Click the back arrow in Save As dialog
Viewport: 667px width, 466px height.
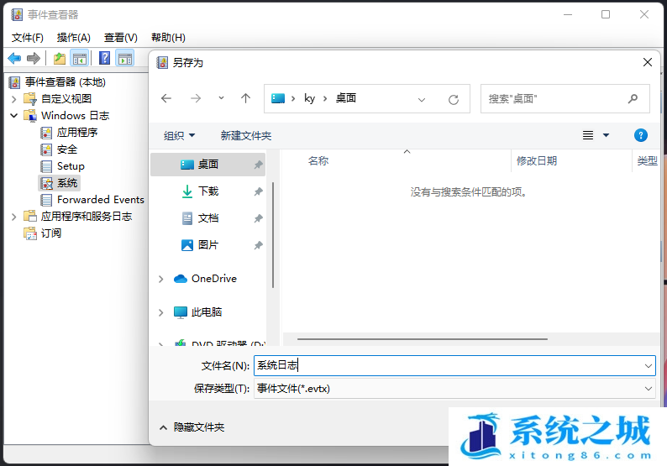tap(166, 98)
